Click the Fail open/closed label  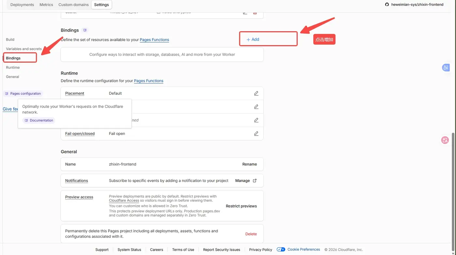[80, 133]
